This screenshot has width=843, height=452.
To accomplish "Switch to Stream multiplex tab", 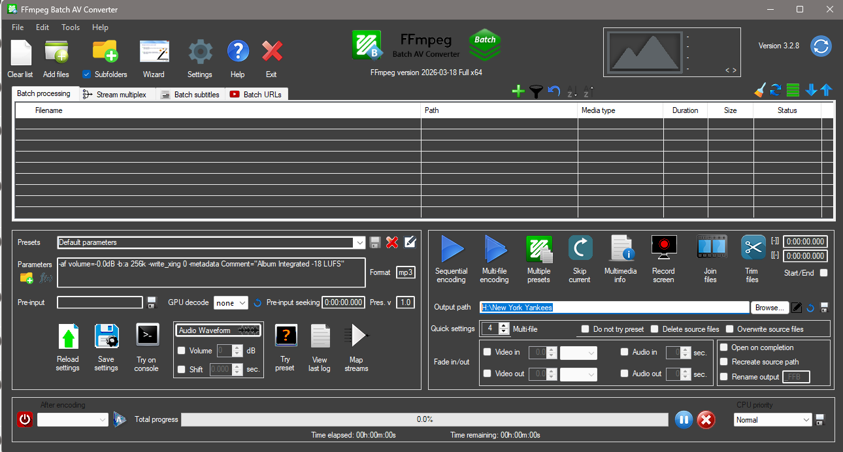I will coord(118,95).
